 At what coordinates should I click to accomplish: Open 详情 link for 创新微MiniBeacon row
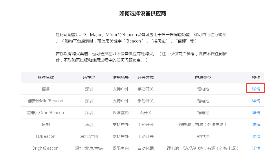256,101
